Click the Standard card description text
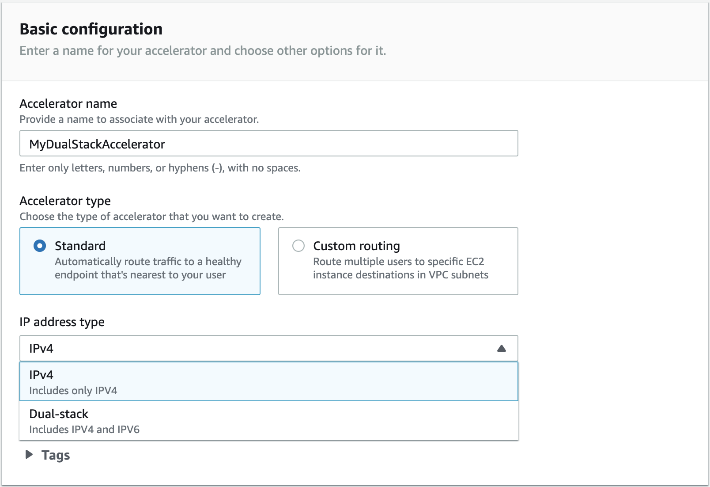 pos(147,268)
